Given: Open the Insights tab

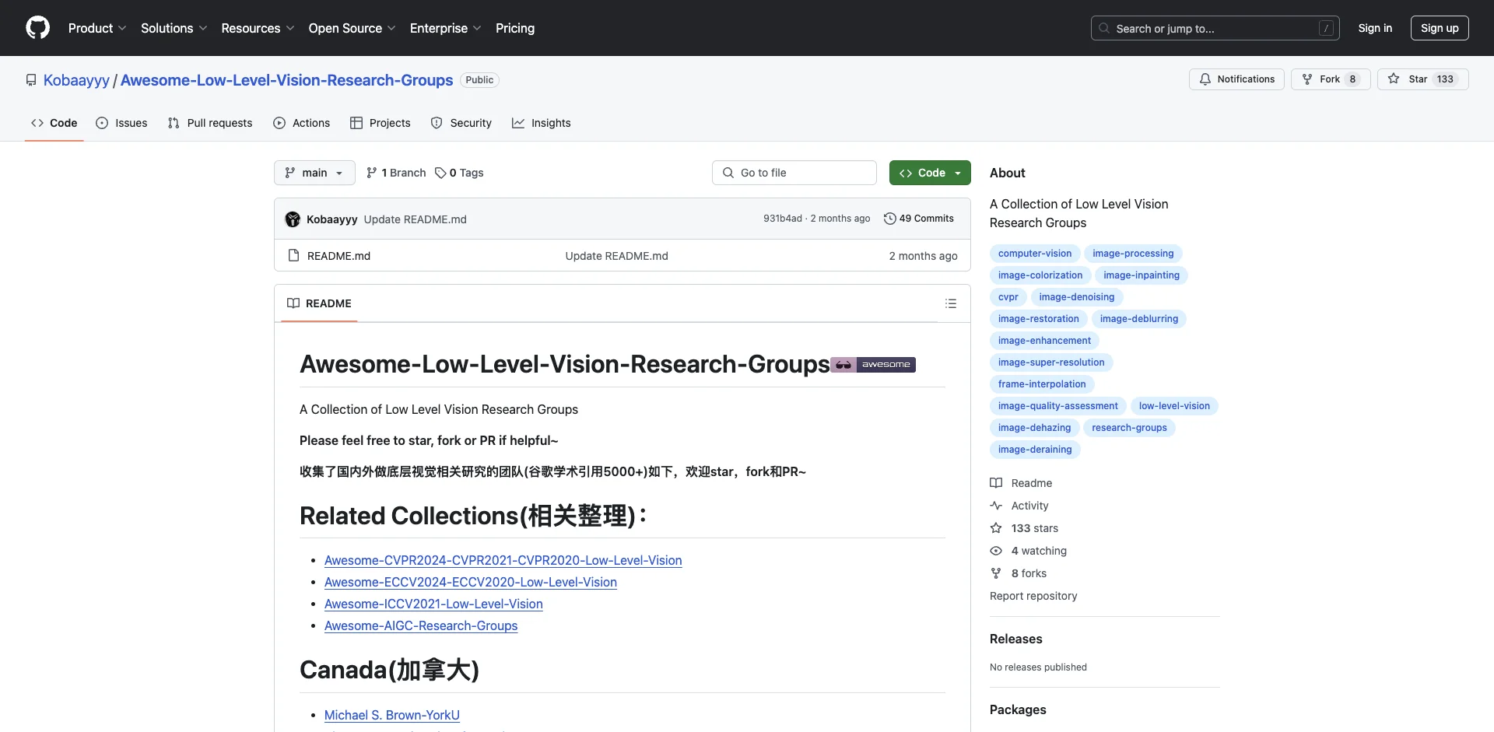Looking at the screenshot, I should pos(542,123).
